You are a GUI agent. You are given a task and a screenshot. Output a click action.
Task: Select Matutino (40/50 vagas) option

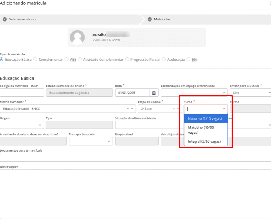click(x=205, y=130)
